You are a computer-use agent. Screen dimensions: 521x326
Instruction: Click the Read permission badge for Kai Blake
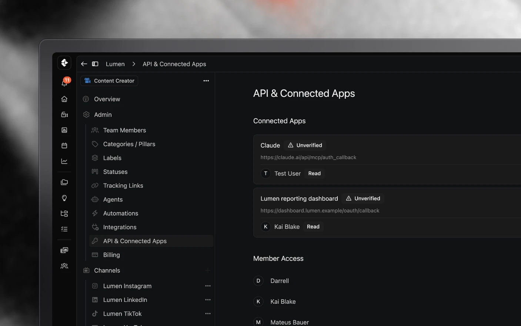[313, 227]
